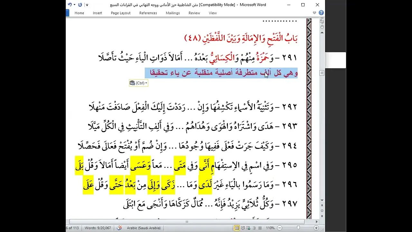Click the highlighted purple line وهي كل ألف متطرفة

coord(221,73)
